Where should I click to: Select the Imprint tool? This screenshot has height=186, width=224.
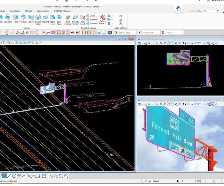[x=45, y=19]
